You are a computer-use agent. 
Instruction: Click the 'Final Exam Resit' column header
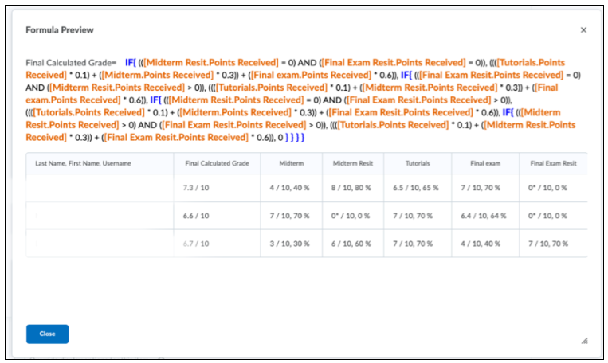pyautogui.click(x=553, y=163)
